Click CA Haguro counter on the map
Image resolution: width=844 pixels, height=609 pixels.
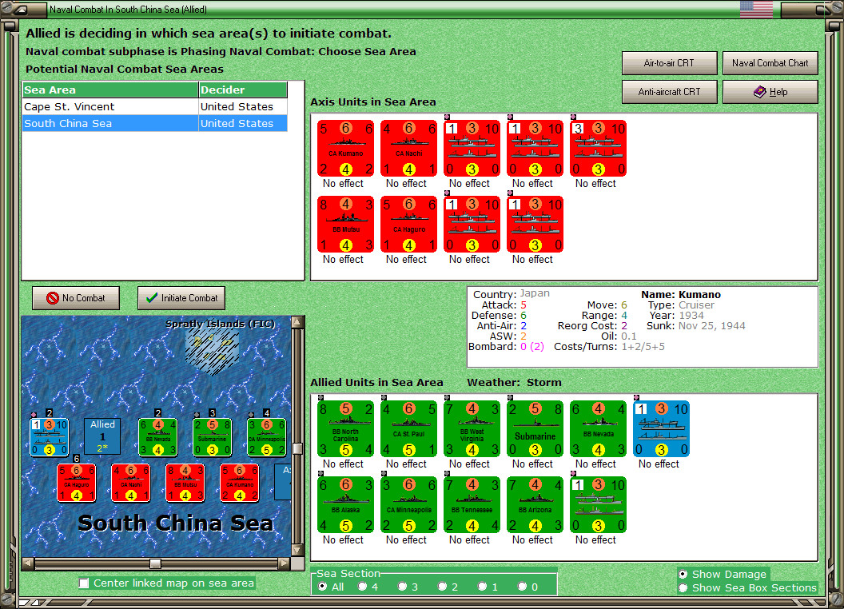[77, 483]
